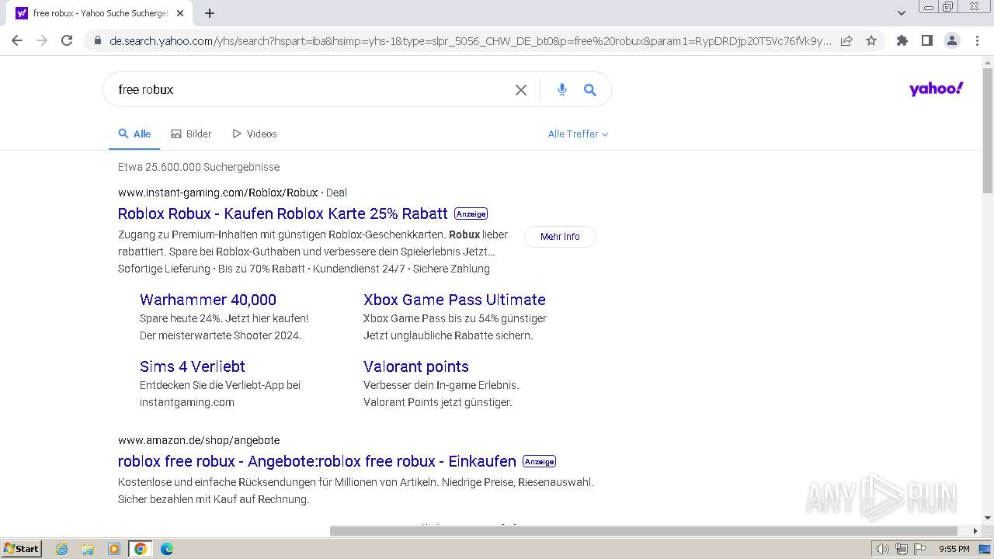Open a new browser tab
994x559 pixels.
click(210, 13)
